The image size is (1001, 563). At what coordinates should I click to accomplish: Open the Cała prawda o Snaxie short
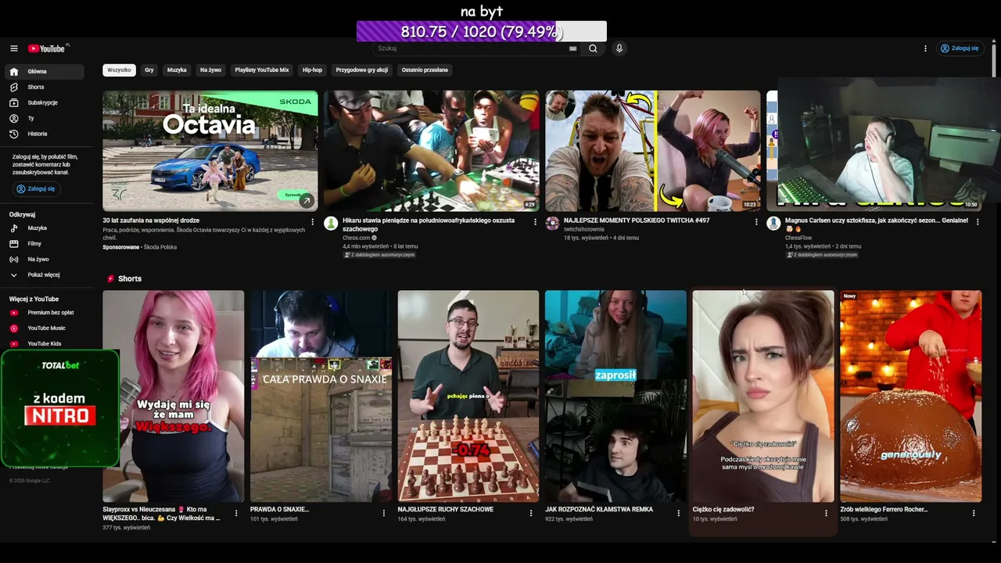321,396
